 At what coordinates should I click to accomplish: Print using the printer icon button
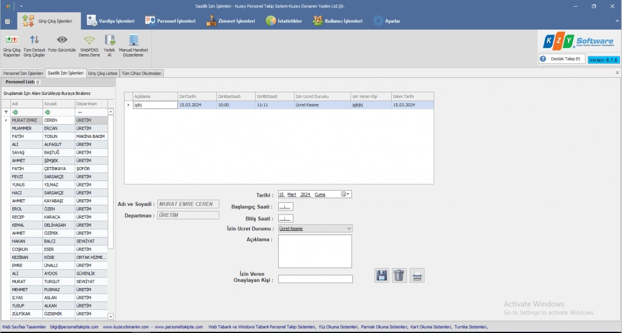click(x=417, y=275)
